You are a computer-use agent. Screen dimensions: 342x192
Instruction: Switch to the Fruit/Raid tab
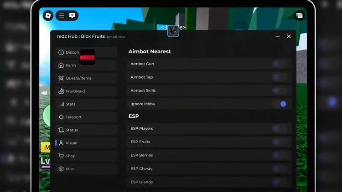pos(86,91)
